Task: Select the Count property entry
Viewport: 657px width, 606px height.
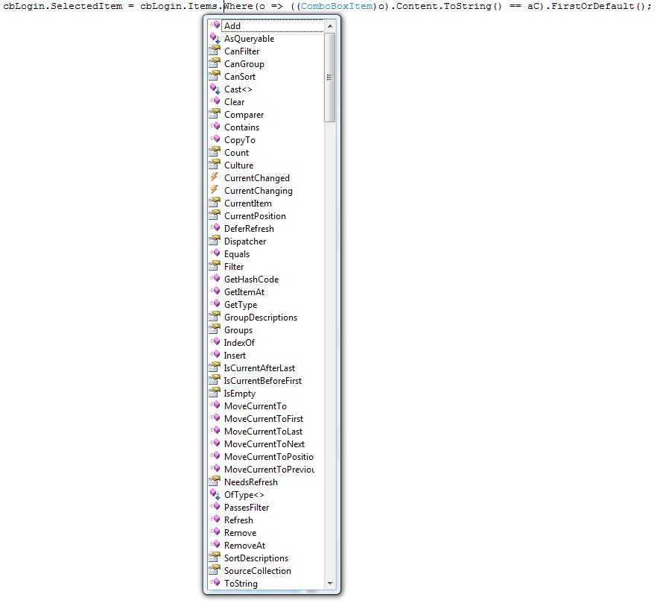Action: [236, 153]
